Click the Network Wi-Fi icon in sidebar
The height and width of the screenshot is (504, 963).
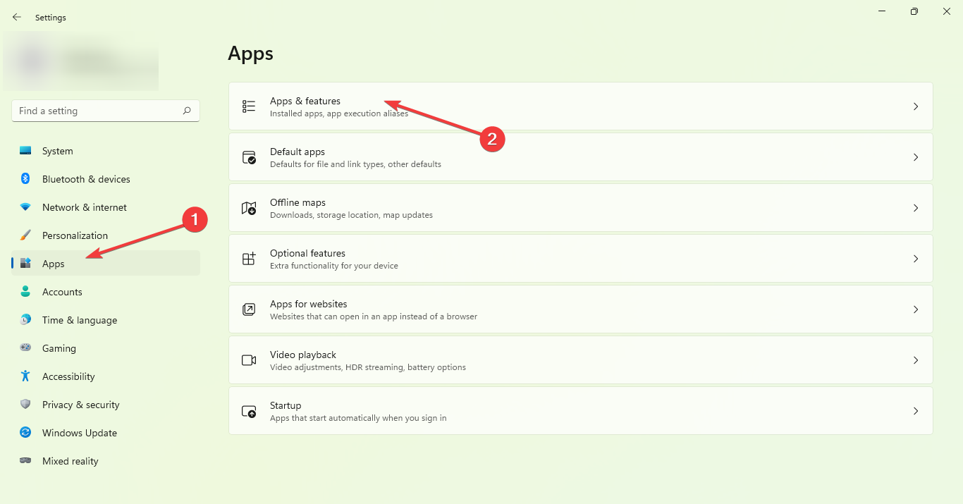25,207
